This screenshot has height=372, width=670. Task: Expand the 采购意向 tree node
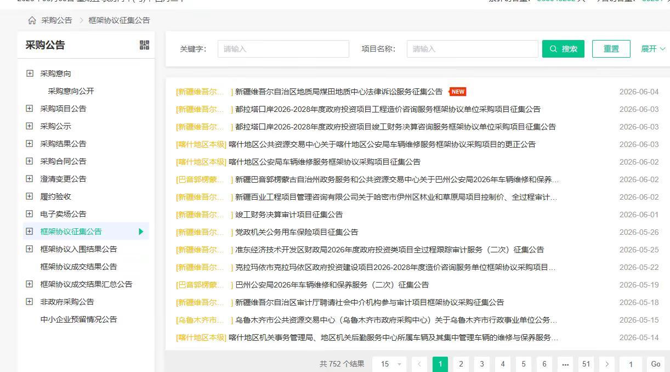(30, 74)
